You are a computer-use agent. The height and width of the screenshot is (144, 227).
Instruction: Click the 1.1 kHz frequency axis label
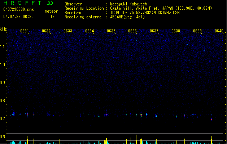[3, 47]
